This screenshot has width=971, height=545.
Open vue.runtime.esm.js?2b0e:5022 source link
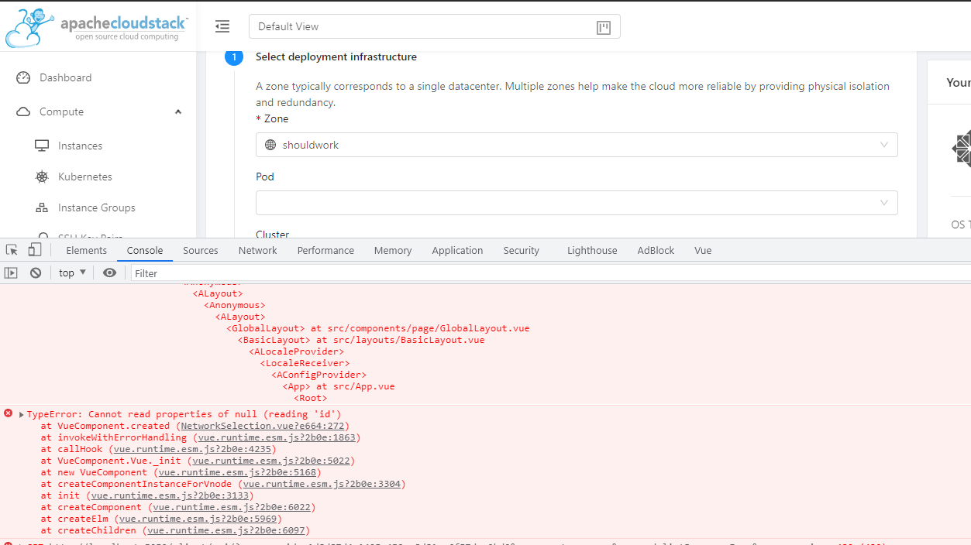[x=270, y=461]
